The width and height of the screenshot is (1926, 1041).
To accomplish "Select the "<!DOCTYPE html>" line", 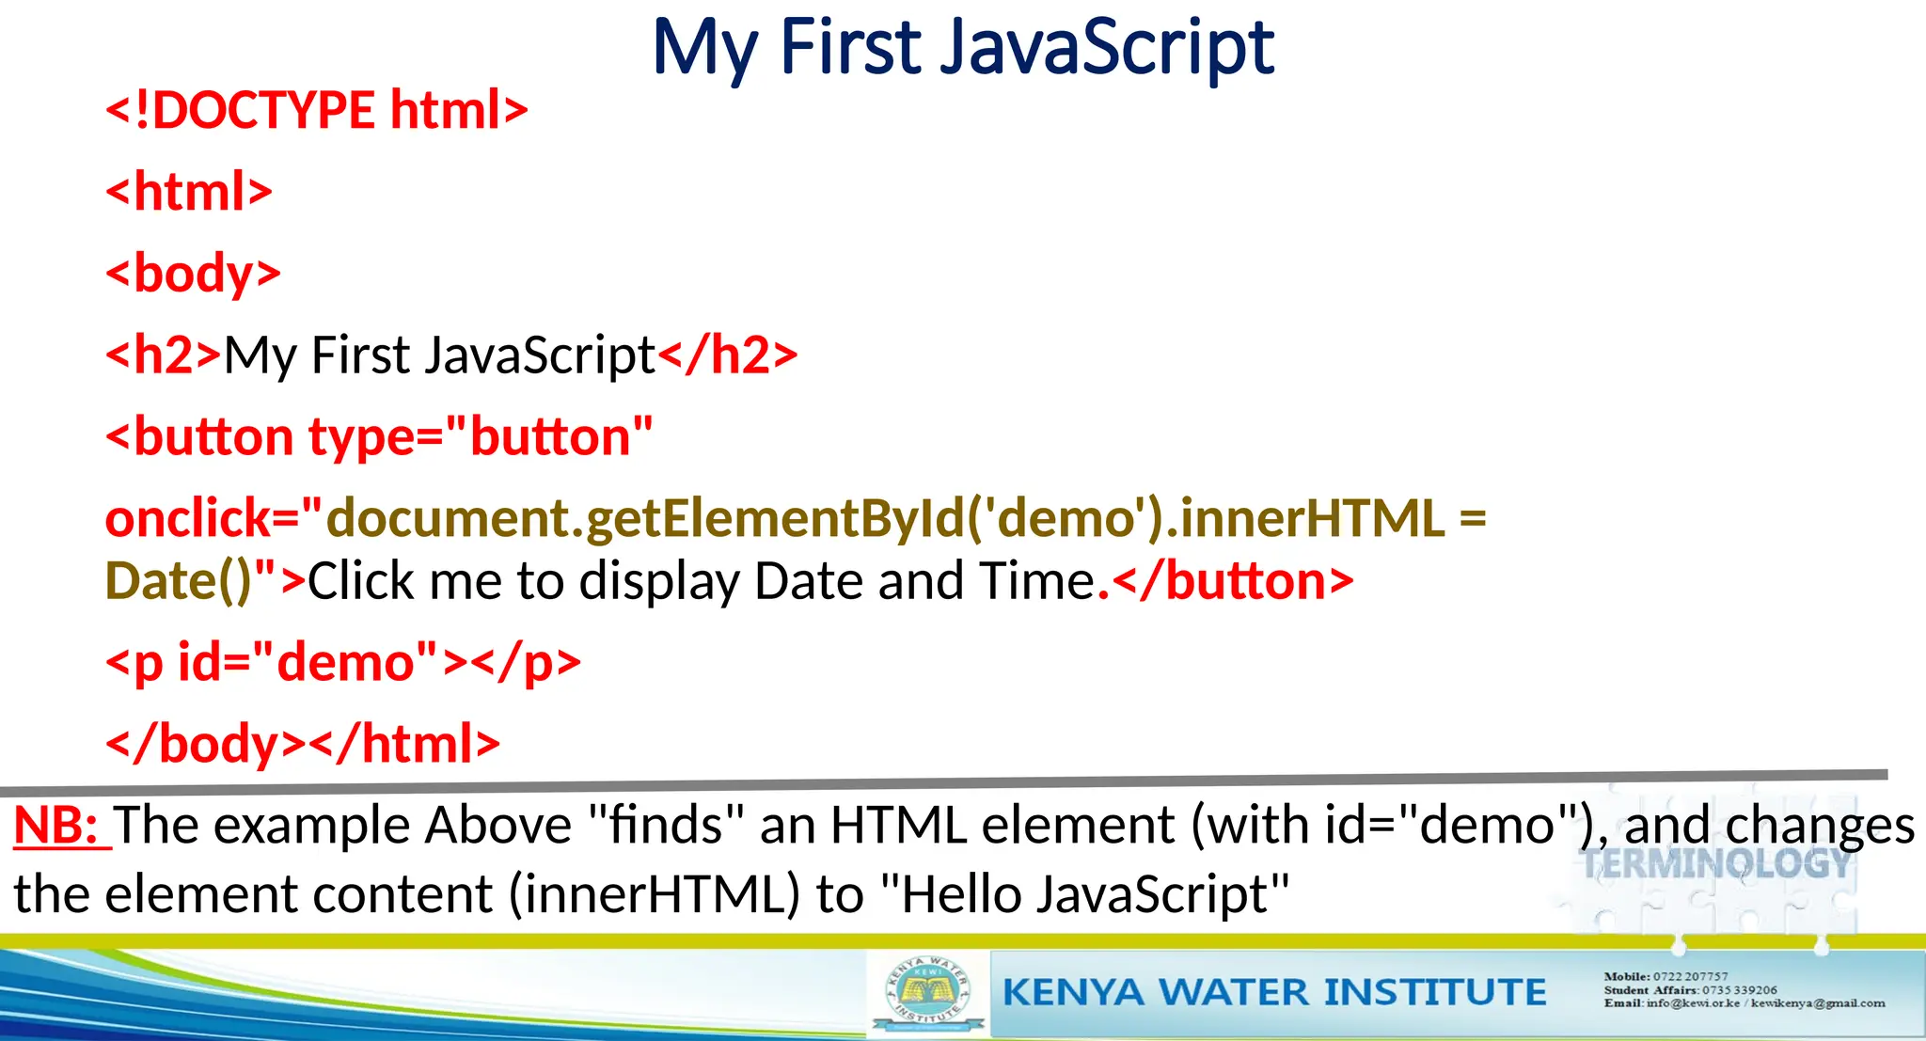I will coord(317,110).
